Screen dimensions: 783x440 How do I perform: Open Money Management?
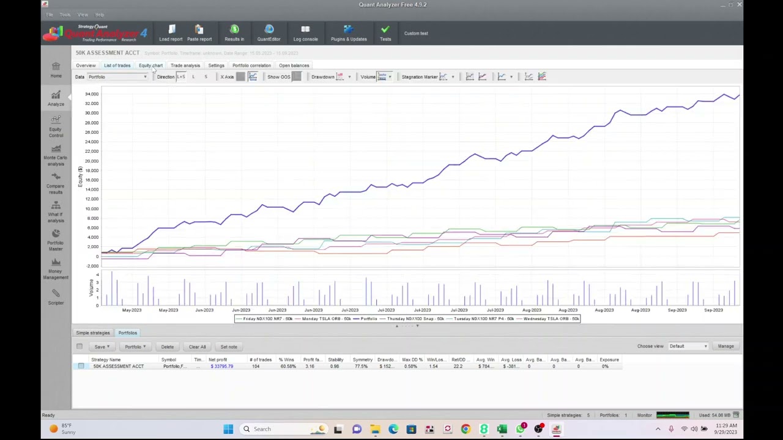[x=56, y=269]
